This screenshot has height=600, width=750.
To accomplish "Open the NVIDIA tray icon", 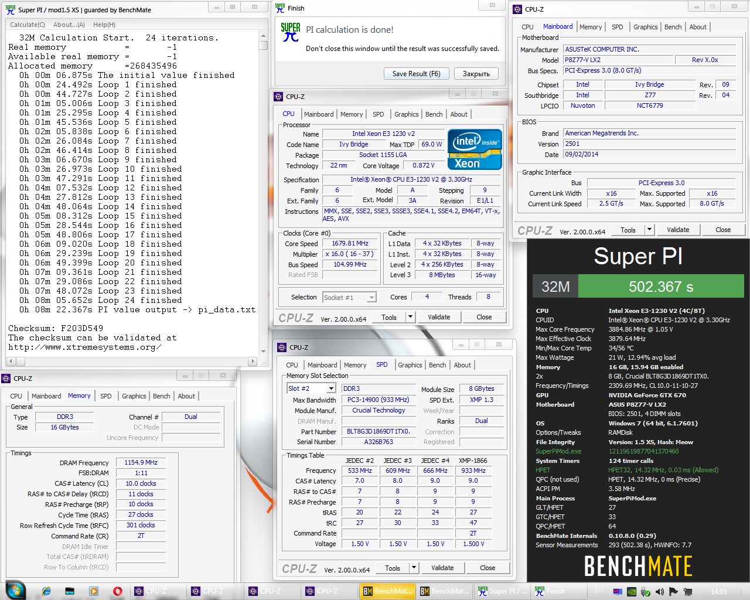I will coord(631,592).
